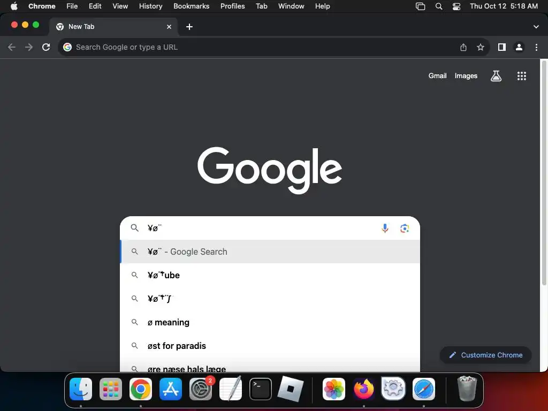548x411 pixels.
Task: Select the New Tab tab
Action: click(113, 27)
